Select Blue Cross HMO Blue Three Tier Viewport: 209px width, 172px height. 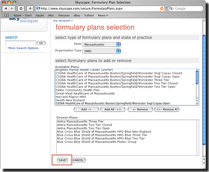pyautogui.click(x=102, y=135)
